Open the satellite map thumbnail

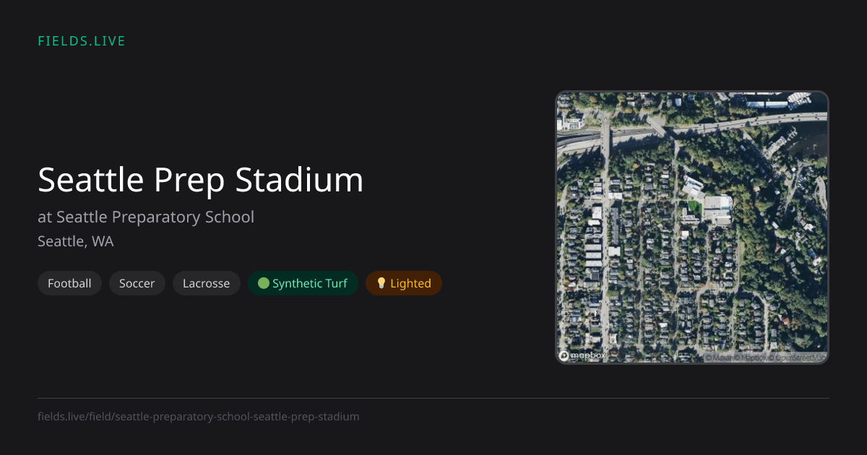point(692,227)
